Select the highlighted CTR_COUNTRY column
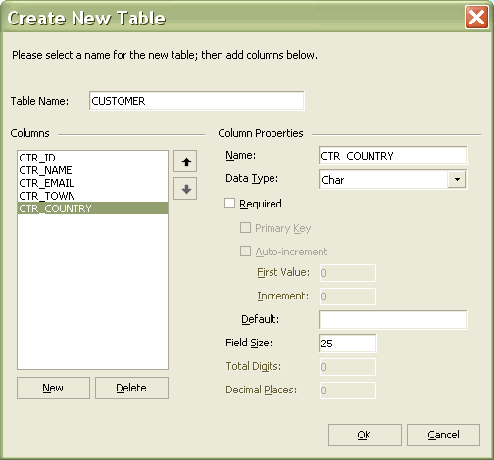Viewport: 494px width, 460px height. 92,208
